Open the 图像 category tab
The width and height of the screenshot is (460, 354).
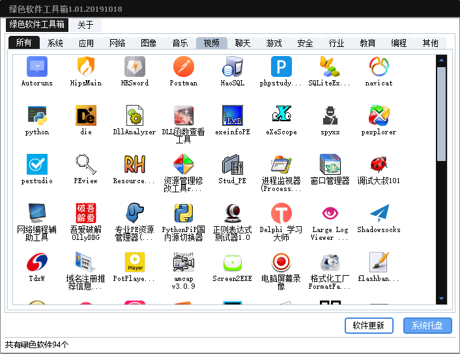point(149,43)
